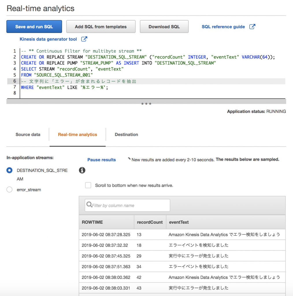Open the Destination tab
Image resolution: width=293 pixels, height=296 pixels.
(x=126, y=134)
